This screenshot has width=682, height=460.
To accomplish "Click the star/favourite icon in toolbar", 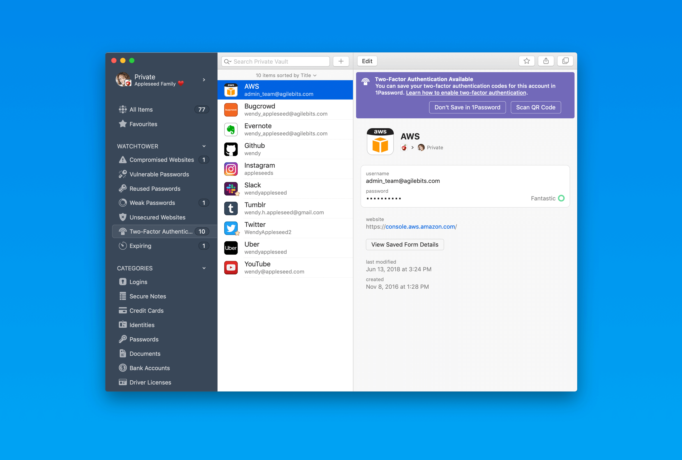I will 527,61.
